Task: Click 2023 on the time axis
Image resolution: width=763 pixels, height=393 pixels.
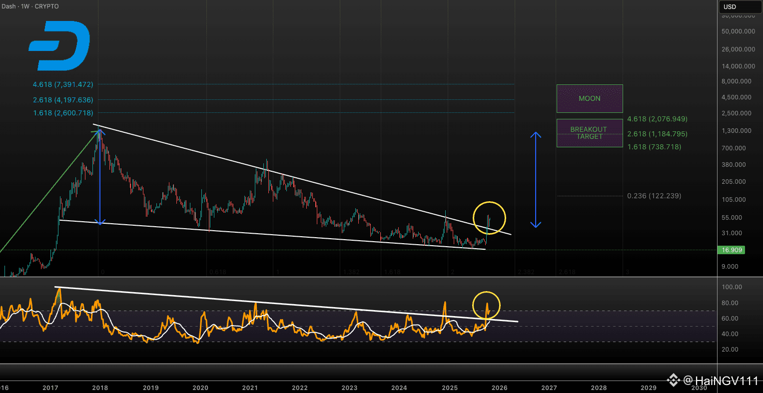Action: click(350, 388)
